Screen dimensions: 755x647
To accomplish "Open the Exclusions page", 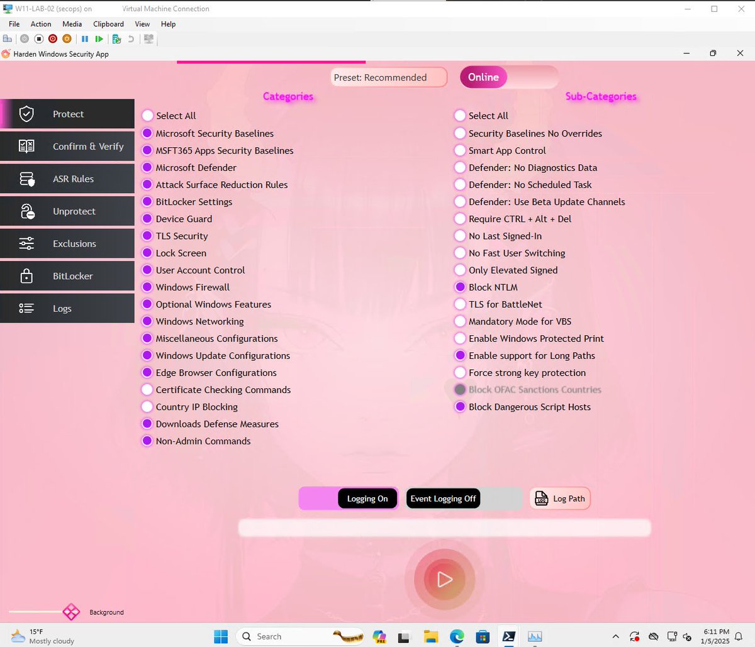I will coord(67,243).
